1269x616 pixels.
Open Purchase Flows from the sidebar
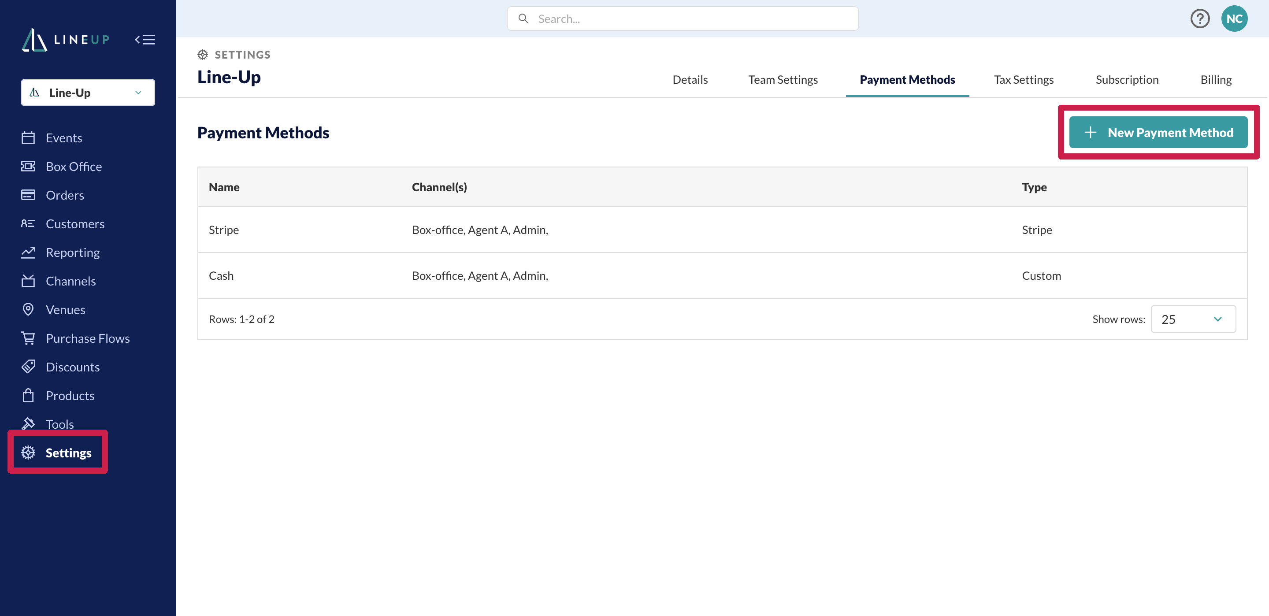pyautogui.click(x=87, y=338)
